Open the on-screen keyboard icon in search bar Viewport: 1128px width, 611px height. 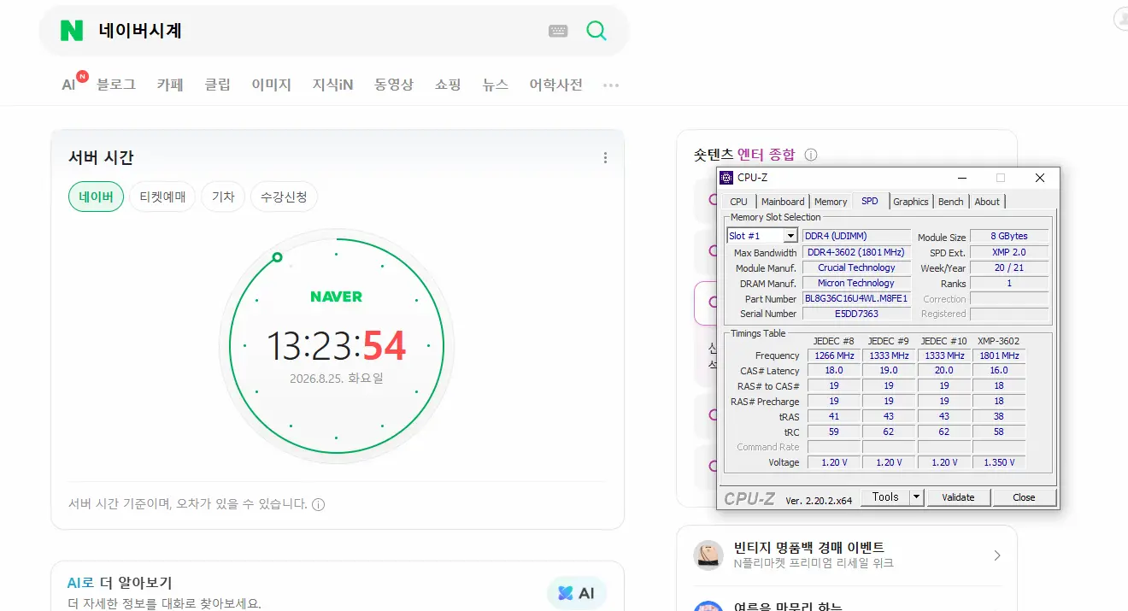pyautogui.click(x=558, y=31)
